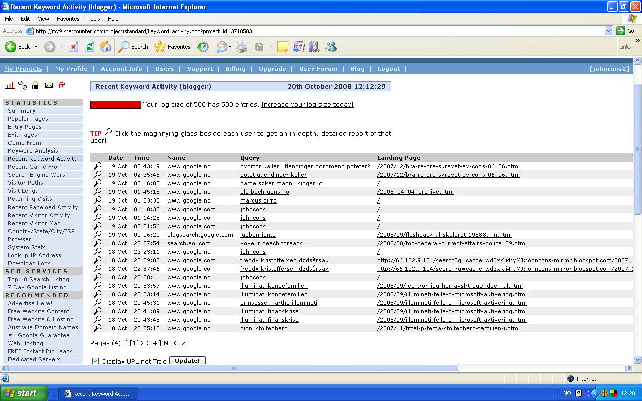Open landing page /2008_04_04_archive.html
Viewport: 642px width, 401px height.
pyautogui.click(x=415, y=192)
